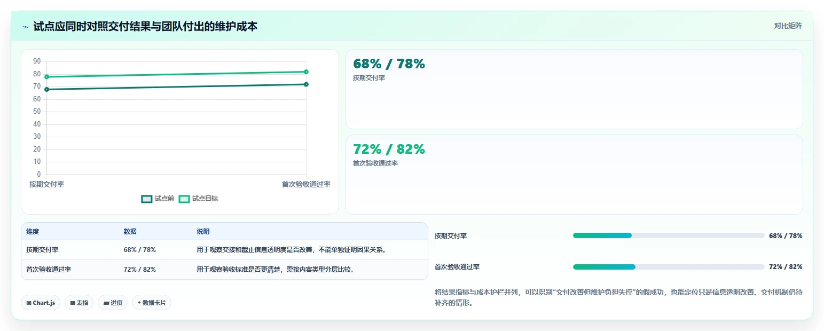824x331 pixels.
Task: Click the 试点目标 data point at 首次验收通过率
Action: [x=306, y=72]
